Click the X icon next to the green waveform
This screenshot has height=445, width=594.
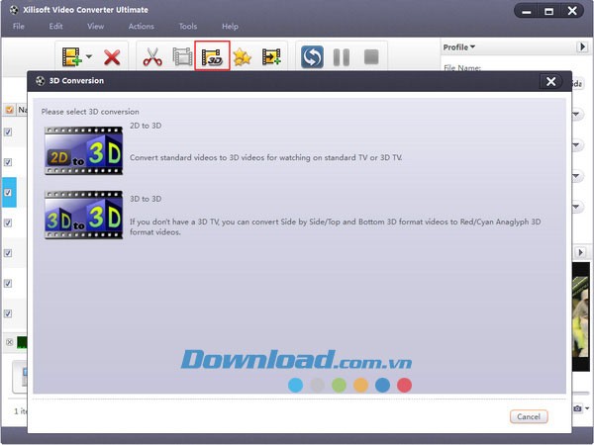(x=10, y=342)
